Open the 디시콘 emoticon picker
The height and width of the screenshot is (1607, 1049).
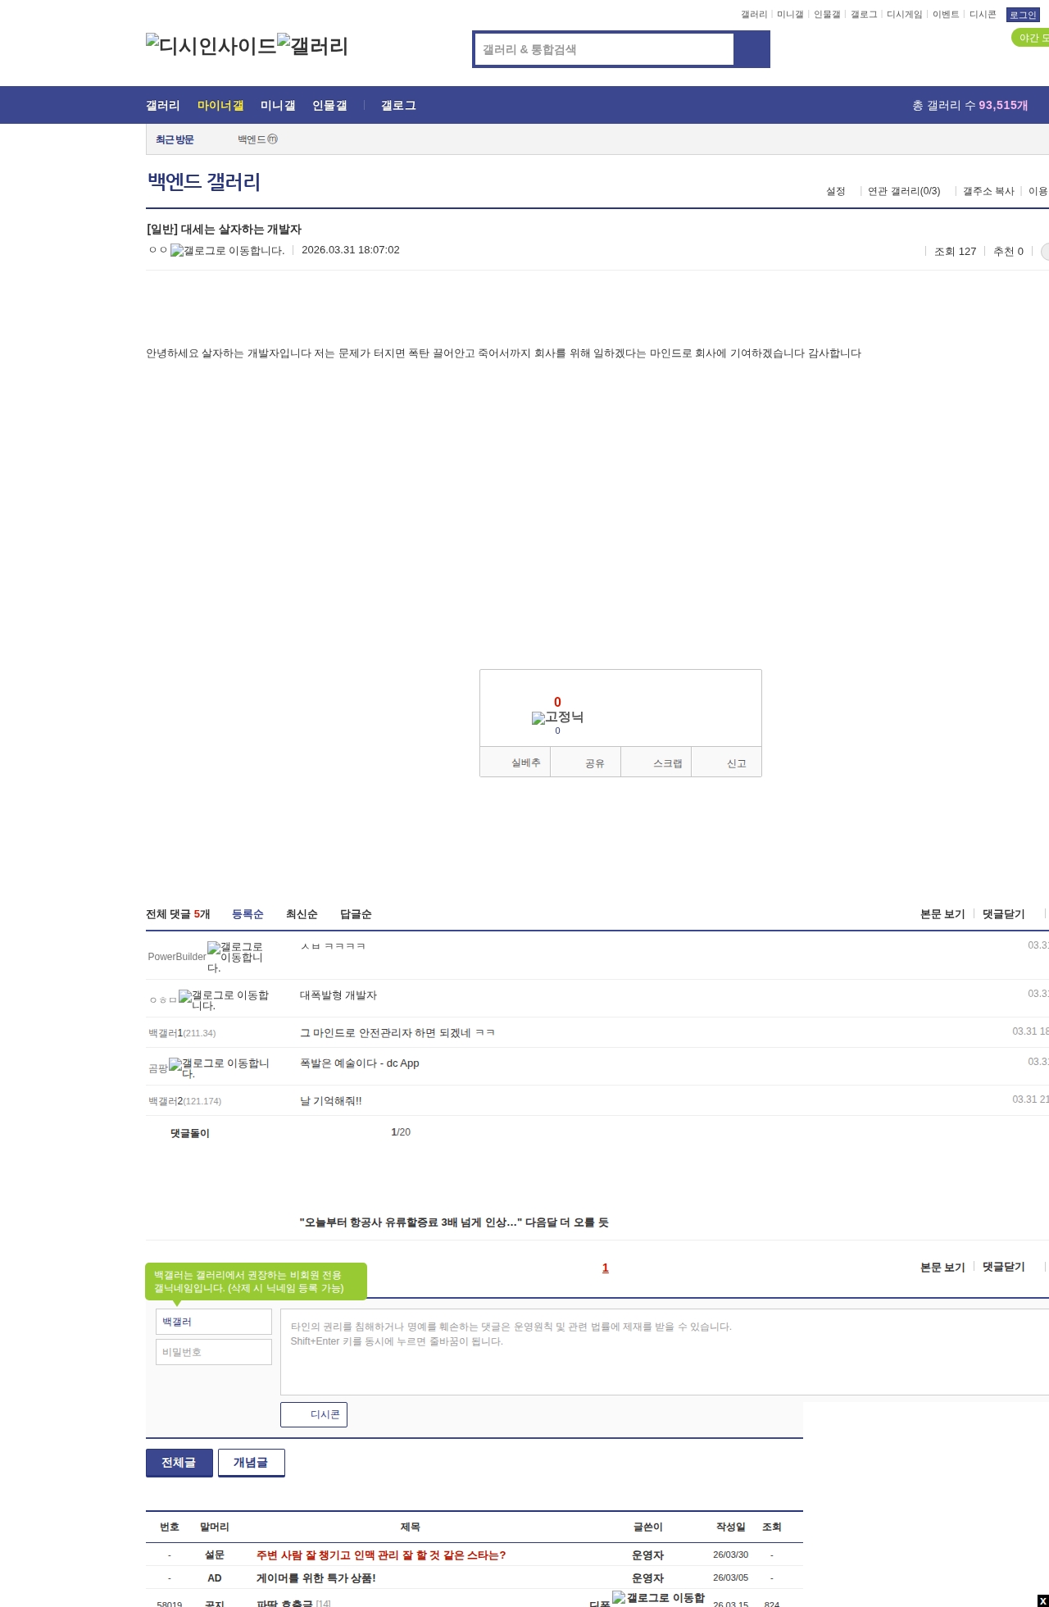[314, 1414]
